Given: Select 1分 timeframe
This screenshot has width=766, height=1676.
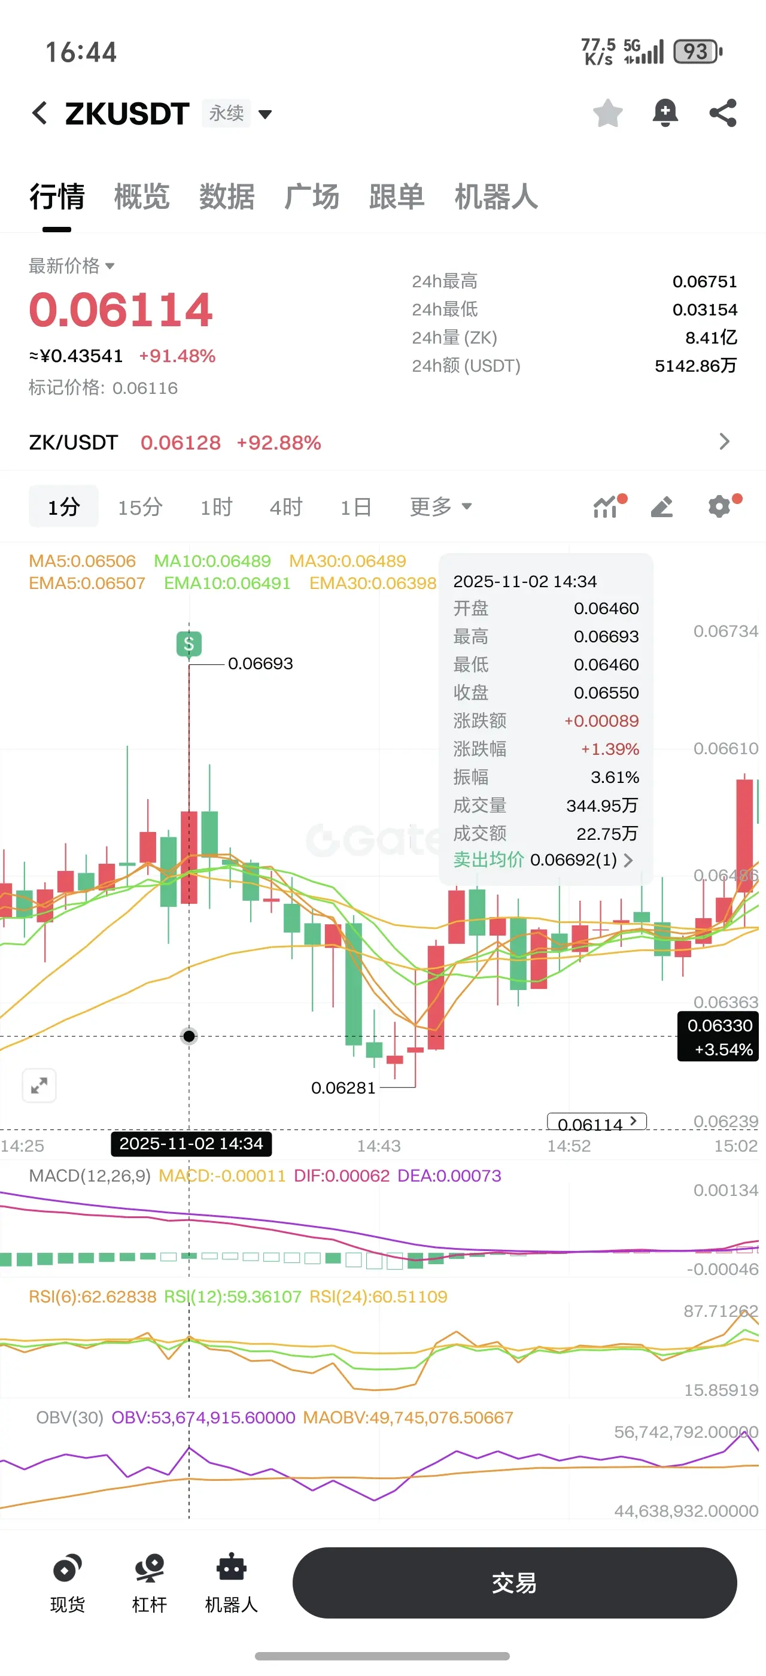Looking at the screenshot, I should coord(63,506).
